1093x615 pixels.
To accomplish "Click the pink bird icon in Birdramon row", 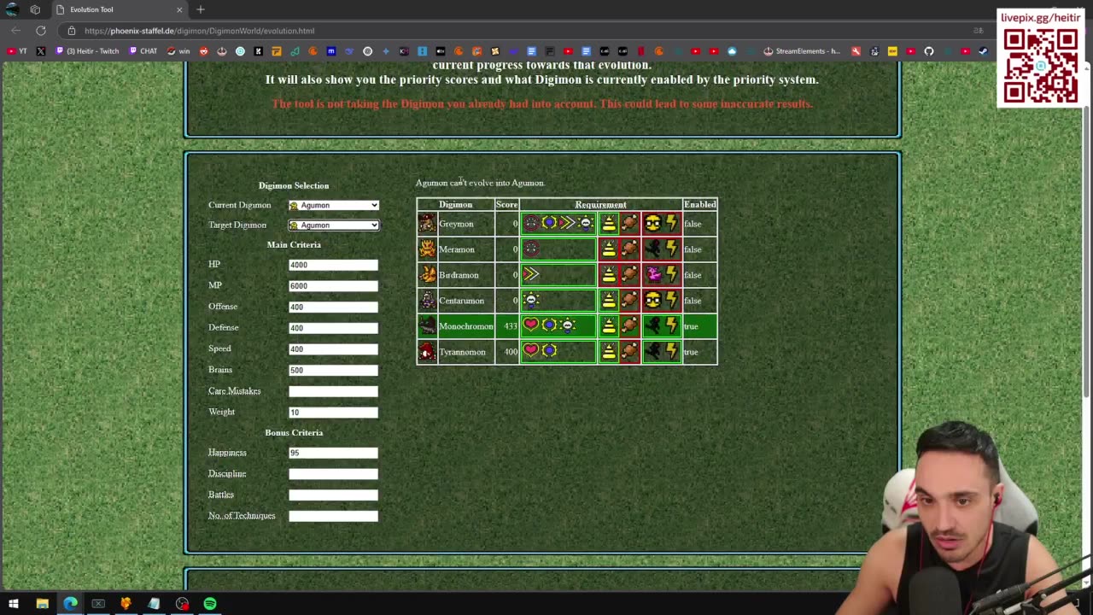I will coord(652,275).
